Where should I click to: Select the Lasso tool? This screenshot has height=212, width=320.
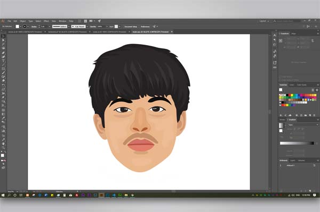(x=3, y=48)
